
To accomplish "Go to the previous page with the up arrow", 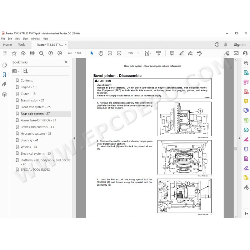I will click(x=51, y=53).
